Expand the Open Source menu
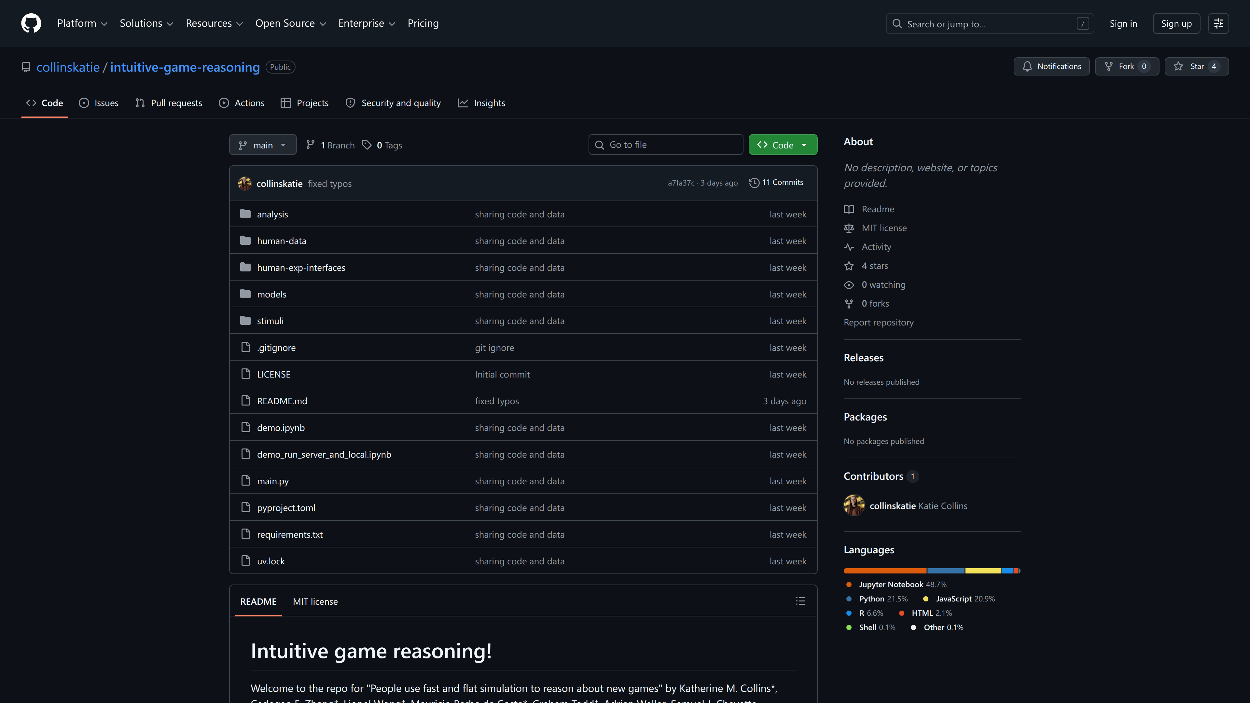Image resolution: width=1250 pixels, height=703 pixels. (x=290, y=23)
